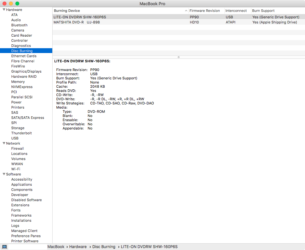Select Components item
Viewport: 305px width, 250px height.
(22, 190)
